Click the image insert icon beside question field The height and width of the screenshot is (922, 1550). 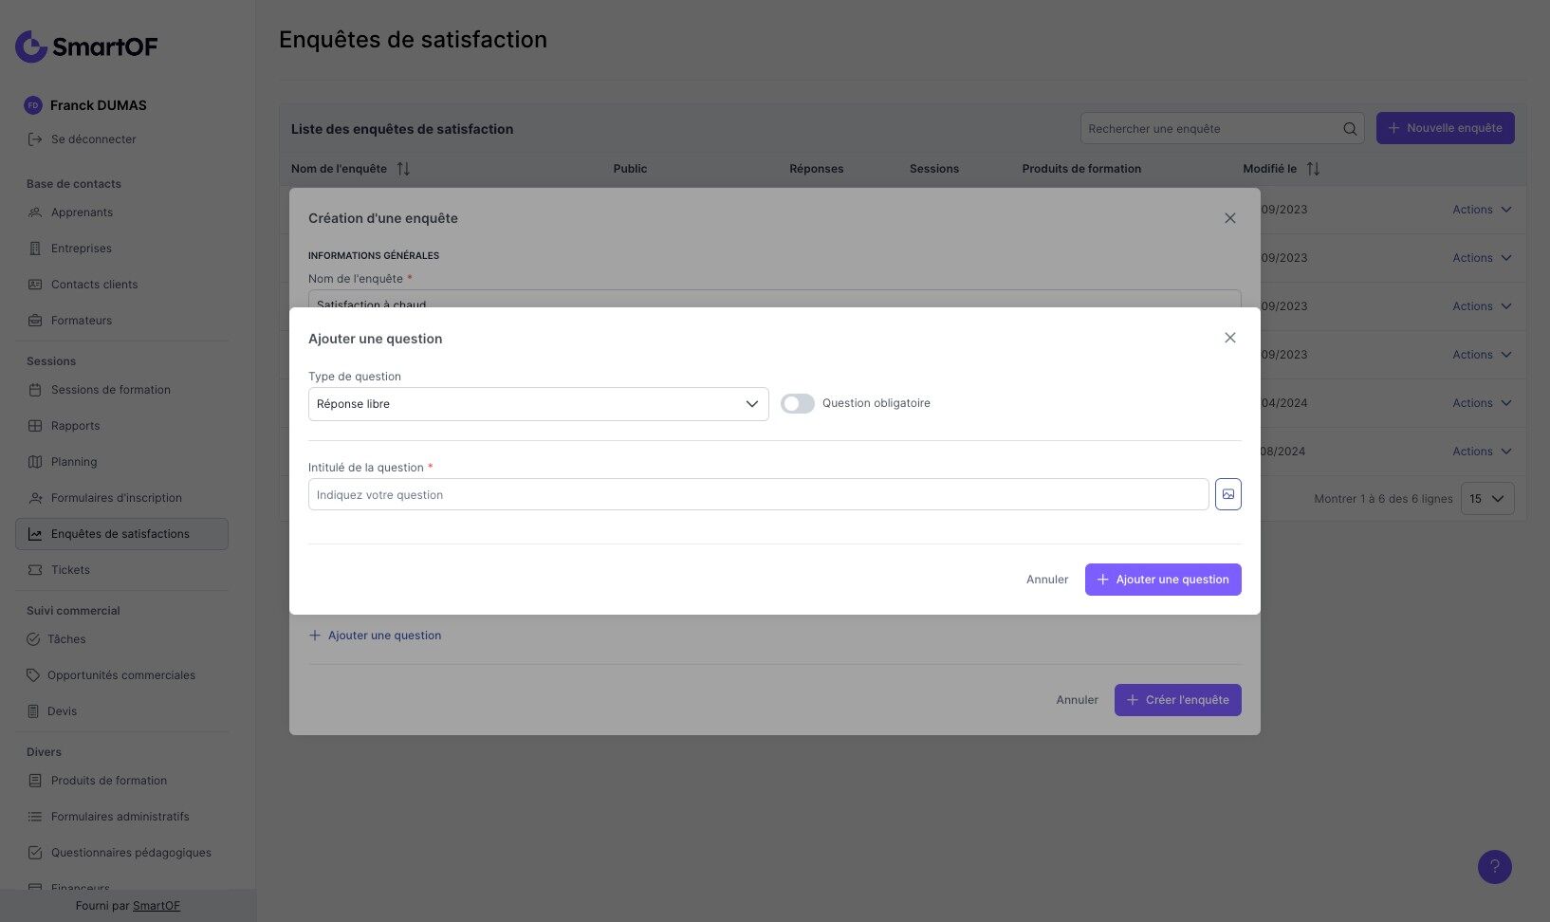1227,494
